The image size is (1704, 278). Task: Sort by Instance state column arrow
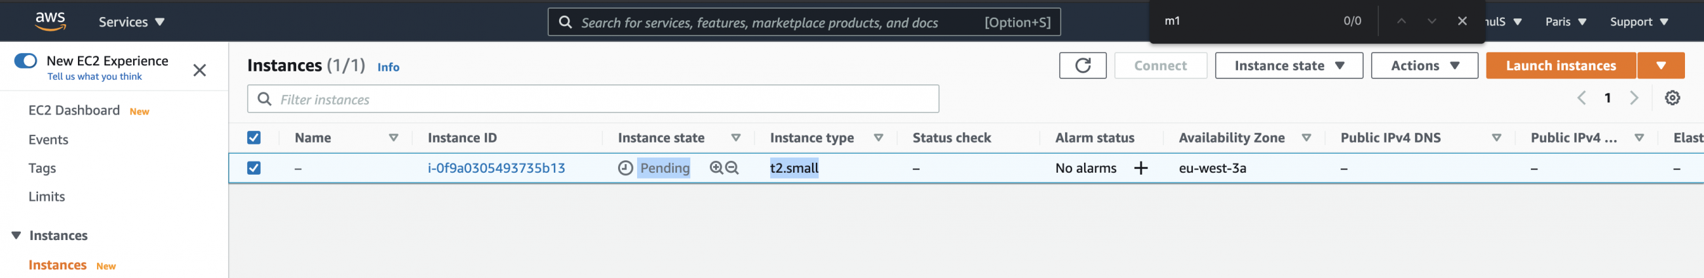coord(735,137)
